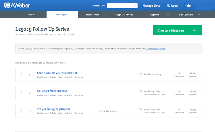This screenshot has width=215, height=132.
Task: Expand the Subscribers menu arrow
Action: 105,15
